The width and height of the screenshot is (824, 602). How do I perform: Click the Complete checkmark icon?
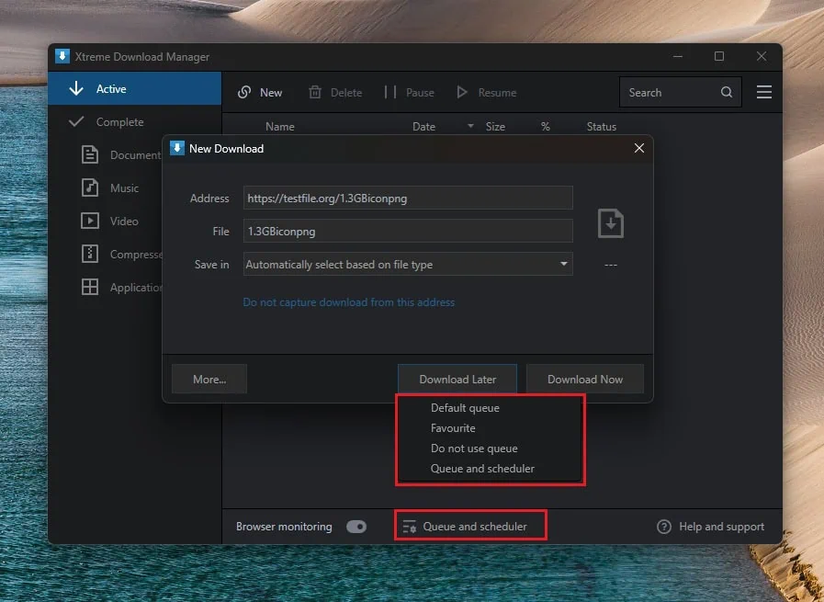[x=76, y=121]
